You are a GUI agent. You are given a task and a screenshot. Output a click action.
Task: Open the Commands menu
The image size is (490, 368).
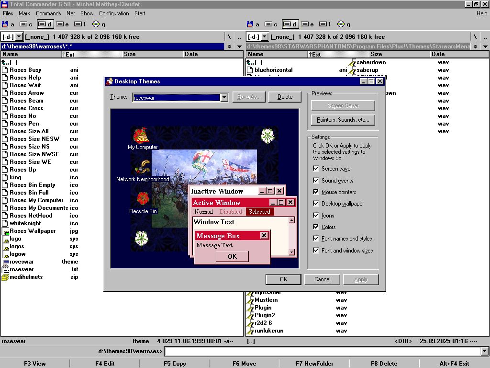tap(48, 13)
